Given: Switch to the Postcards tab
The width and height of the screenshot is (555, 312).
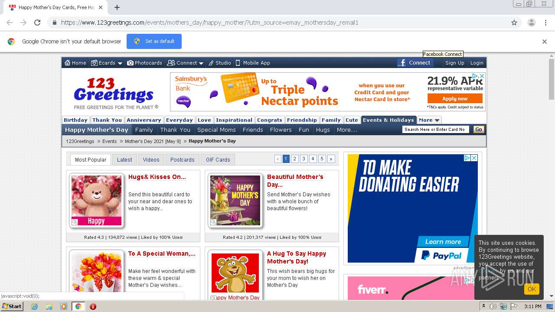Looking at the screenshot, I should (x=182, y=159).
